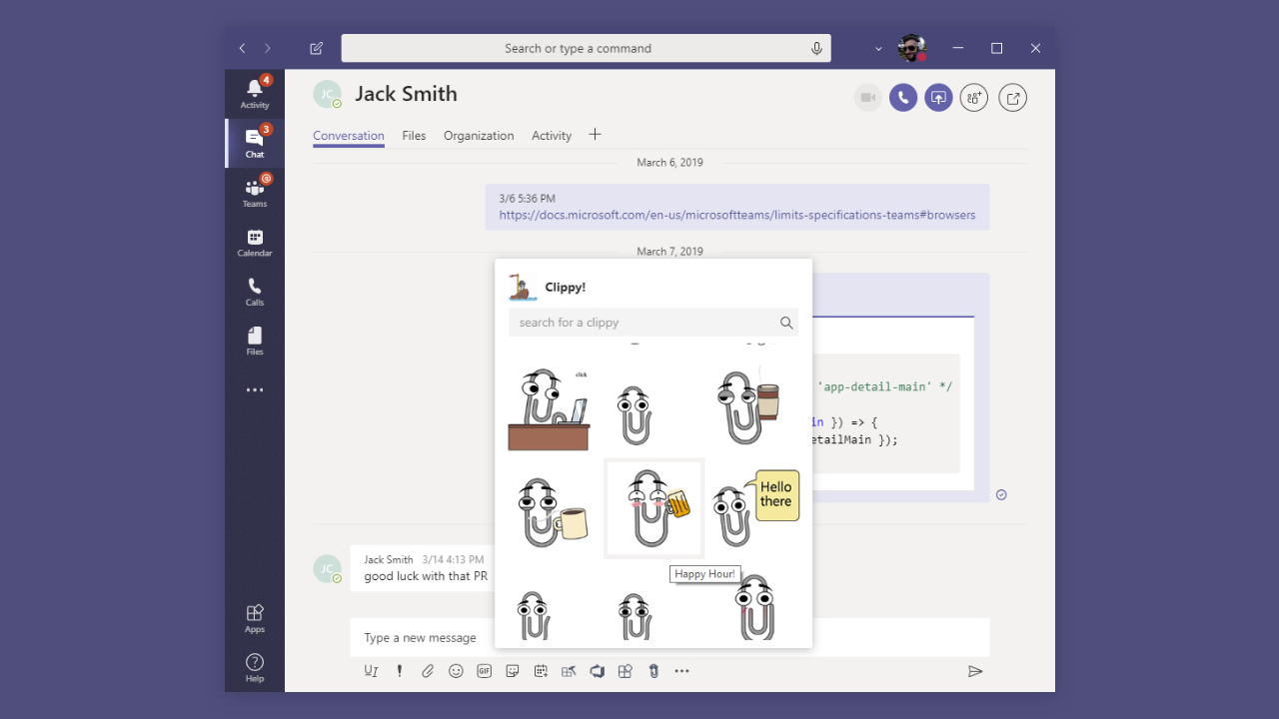Viewport: 1279px width, 719px height.
Task: Open the docs.microsoft.com limits-specifications link
Action: click(x=737, y=215)
